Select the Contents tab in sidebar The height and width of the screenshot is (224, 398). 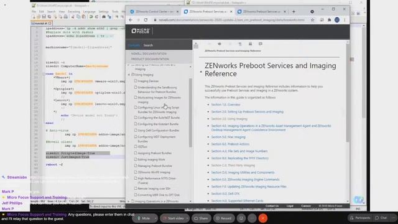[x=134, y=45]
